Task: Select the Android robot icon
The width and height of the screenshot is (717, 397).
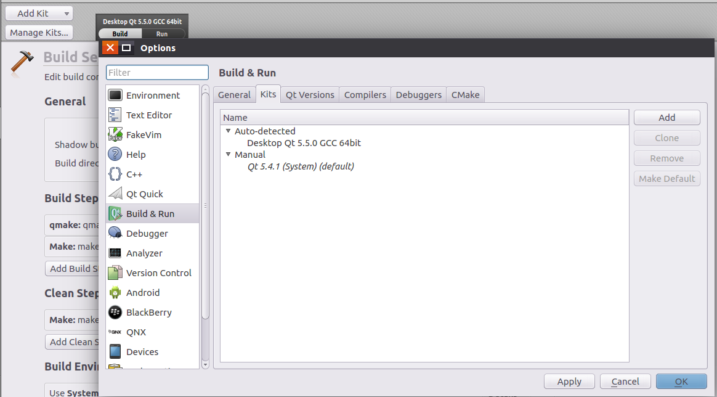Action: [x=115, y=293]
